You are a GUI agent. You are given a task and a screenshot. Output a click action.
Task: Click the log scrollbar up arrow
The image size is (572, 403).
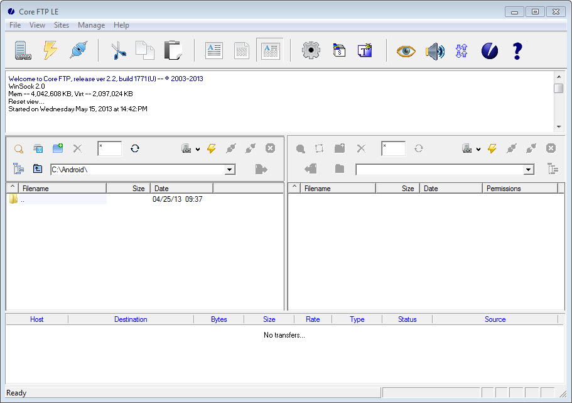(x=559, y=77)
